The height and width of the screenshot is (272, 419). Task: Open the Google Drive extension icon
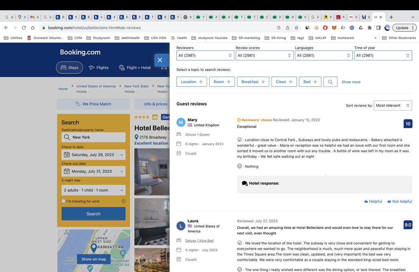click(361, 28)
